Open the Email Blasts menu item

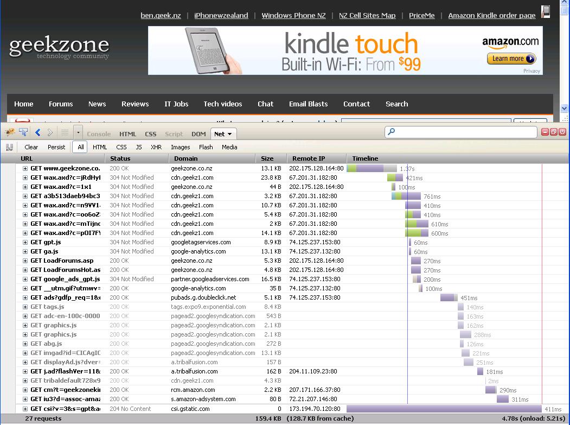308,104
